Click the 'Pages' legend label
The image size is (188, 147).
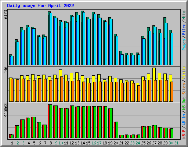click(x=184, y=45)
